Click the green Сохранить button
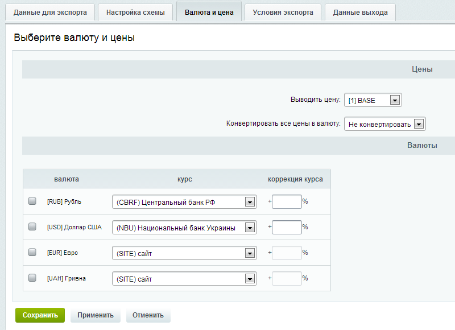The image size is (455, 330). (39, 315)
